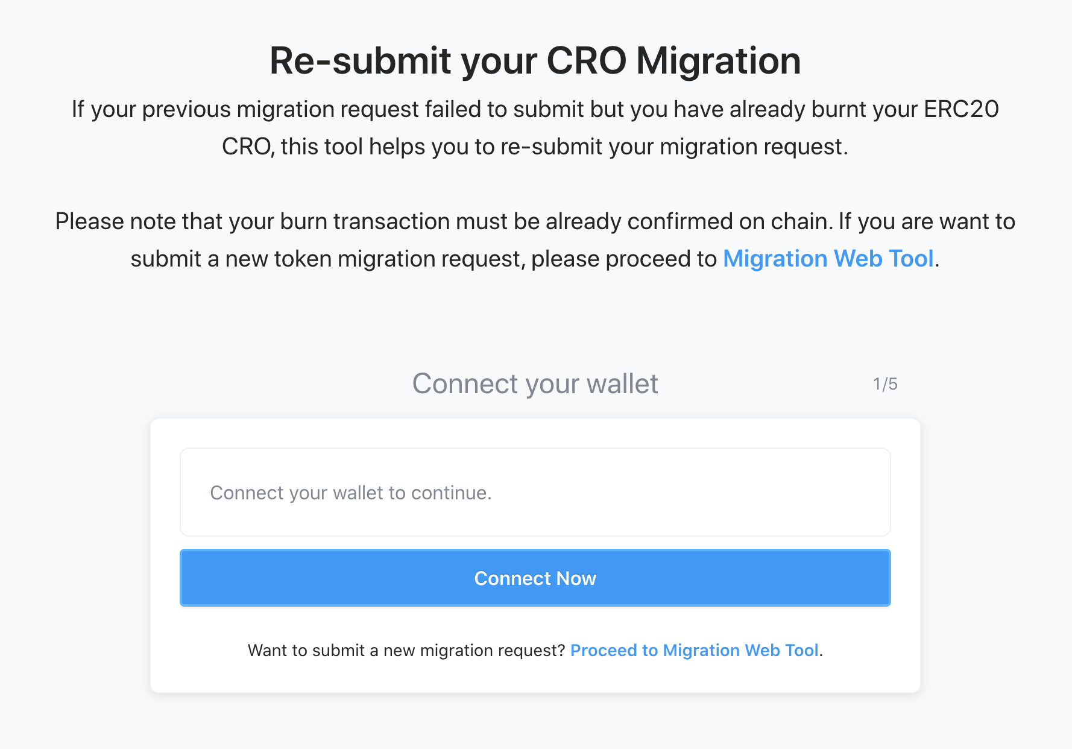Screen dimensions: 1072x749
Task: Click the 'If your previous migration request failed' paragraph
Action: point(535,110)
